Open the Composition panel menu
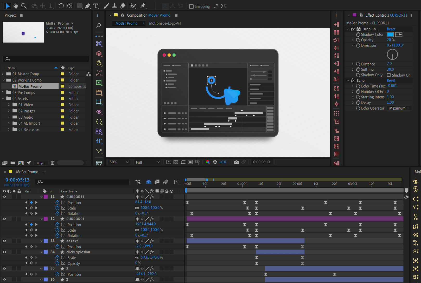Screen dimensions: 421x283 pyautogui.click(x=176, y=15)
